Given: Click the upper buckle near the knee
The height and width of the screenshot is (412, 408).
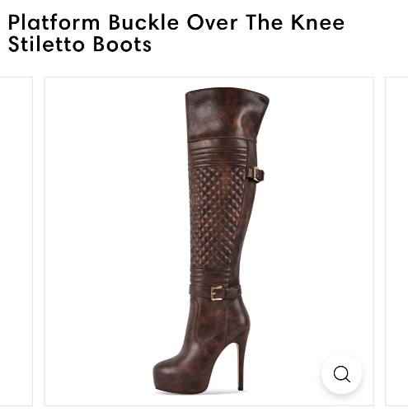Looking at the screenshot, I should tap(258, 174).
